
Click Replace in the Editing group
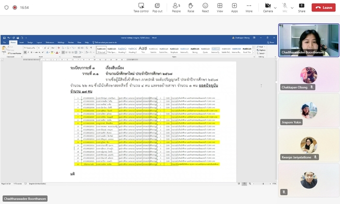pos(261,50)
